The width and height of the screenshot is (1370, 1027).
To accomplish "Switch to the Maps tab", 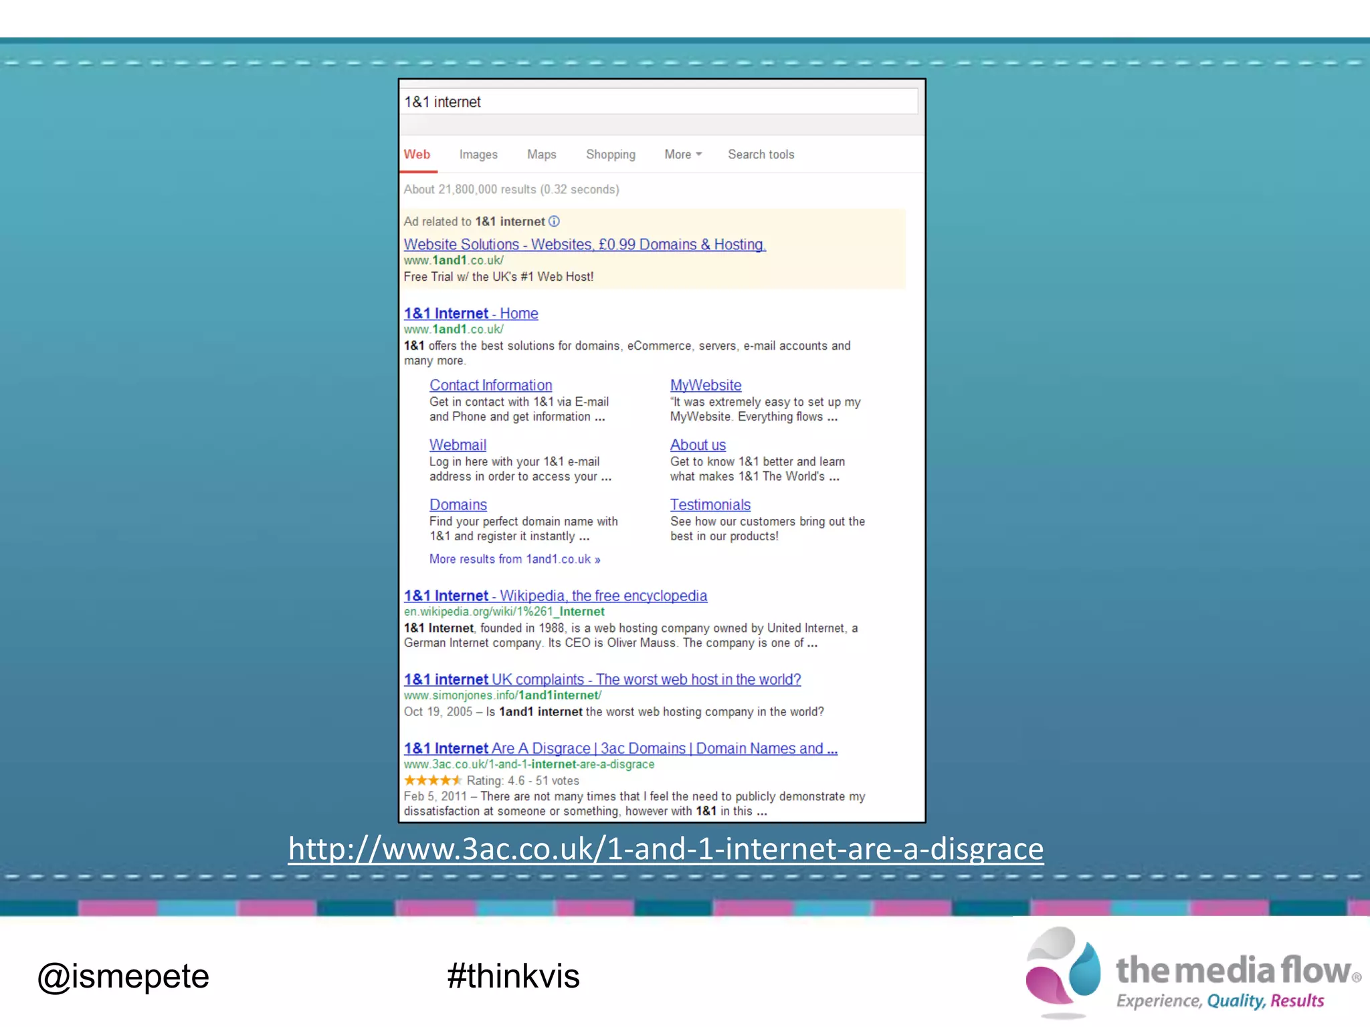I will tap(541, 154).
